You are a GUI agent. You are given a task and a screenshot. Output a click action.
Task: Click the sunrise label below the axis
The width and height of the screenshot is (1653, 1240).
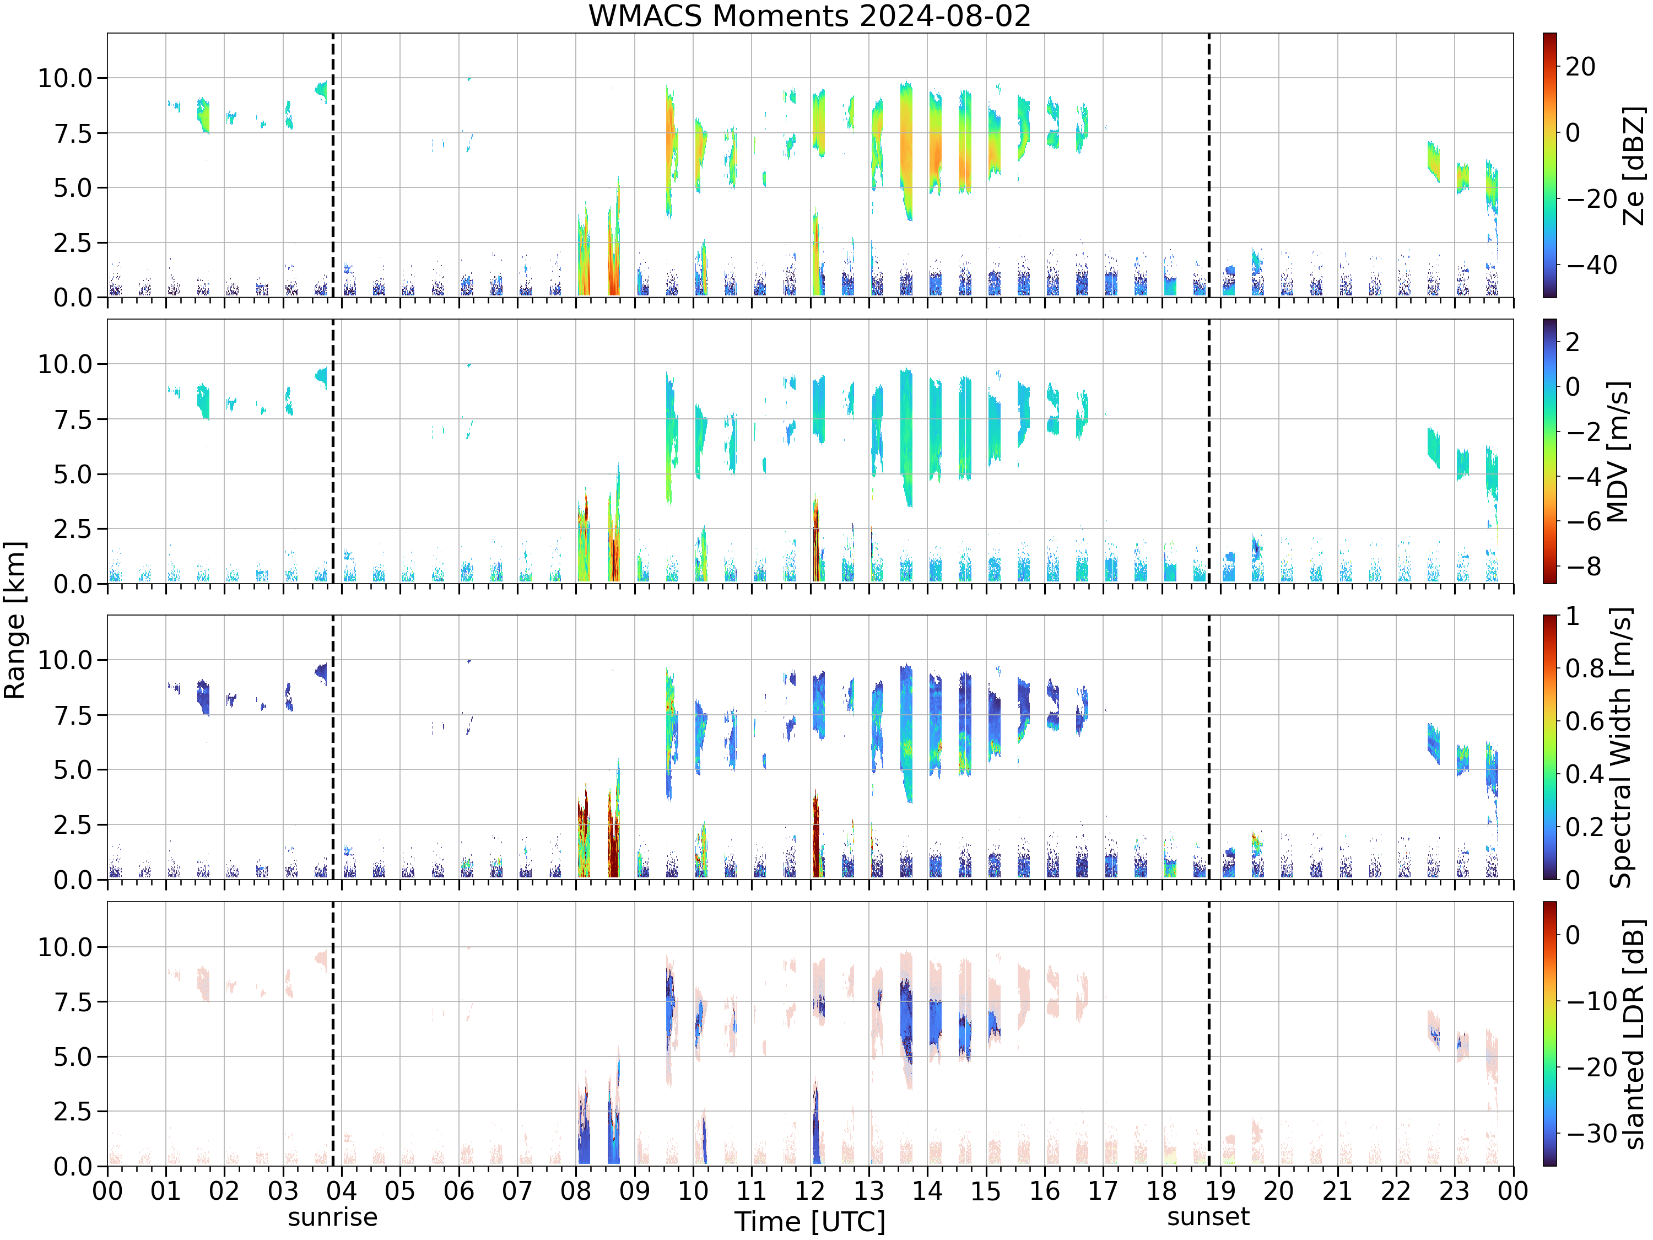(333, 1216)
